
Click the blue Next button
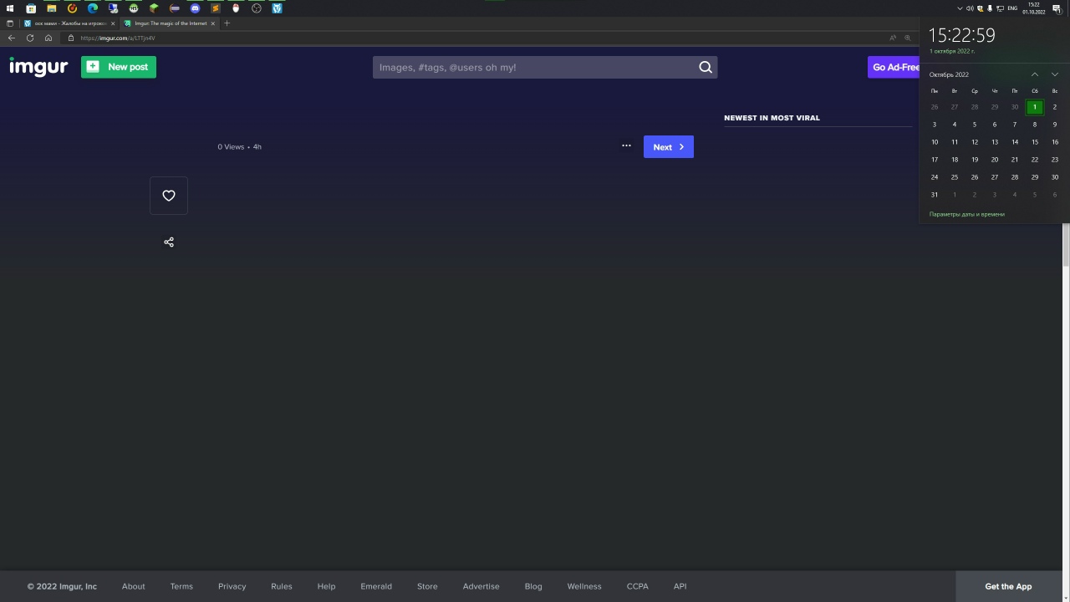[668, 147]
